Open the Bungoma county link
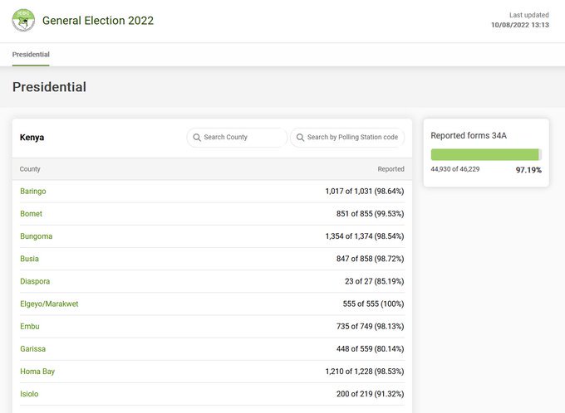This screenshot has height=413, width=565. 36,236
